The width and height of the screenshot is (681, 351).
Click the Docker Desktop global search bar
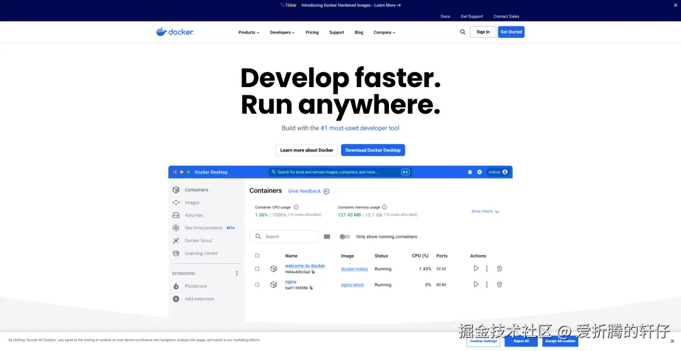(x=340, y=172)
